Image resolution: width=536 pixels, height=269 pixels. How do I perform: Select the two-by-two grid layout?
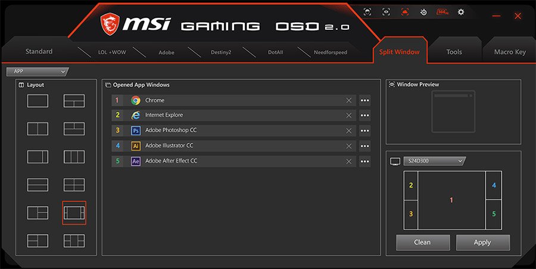[x=74, y=185]
